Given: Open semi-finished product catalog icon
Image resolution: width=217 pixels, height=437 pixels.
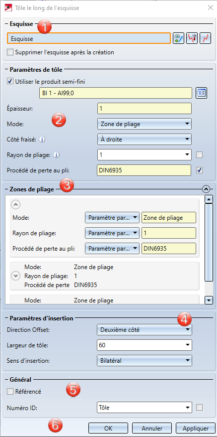Looking at the screenshot, I should click(x=202, y=93).
